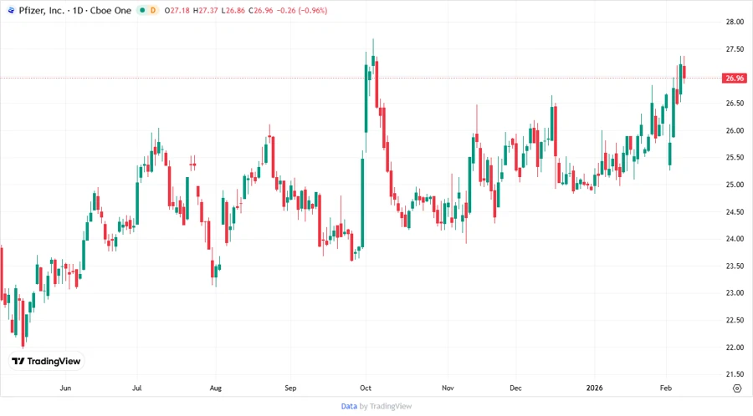Screen dimensions: 753x416
Task: Click the 25.00 price axis label
Action: point(735,185)
